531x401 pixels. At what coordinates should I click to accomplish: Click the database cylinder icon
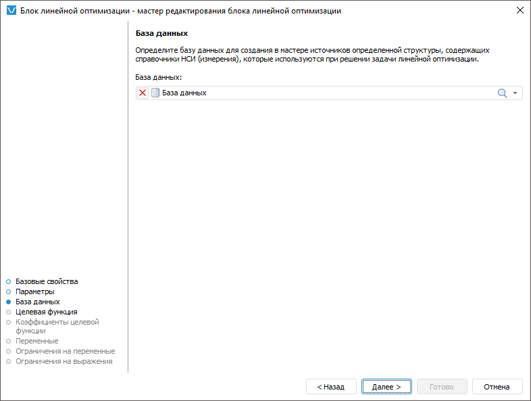coord(155,93)
